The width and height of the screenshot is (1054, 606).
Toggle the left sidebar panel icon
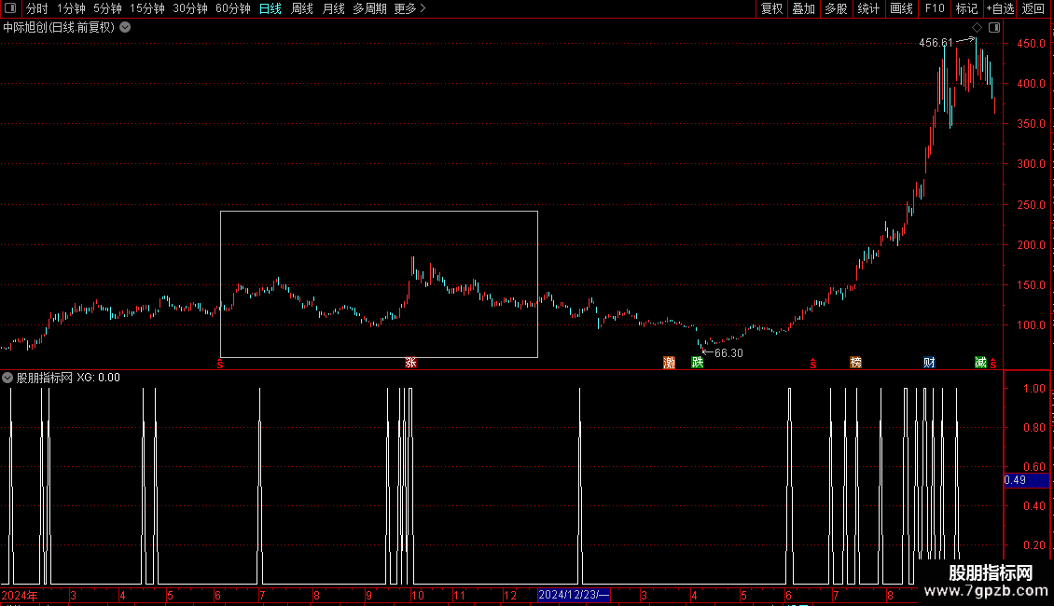point(10,8)
